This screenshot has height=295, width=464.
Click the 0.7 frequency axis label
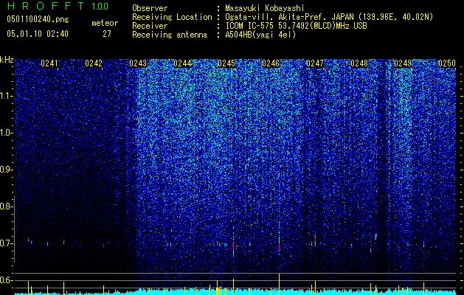pyautogui.click(x=6, y=243)
